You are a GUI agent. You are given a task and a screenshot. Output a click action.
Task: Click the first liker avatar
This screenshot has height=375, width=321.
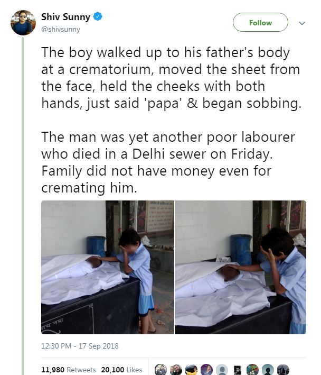click(x=161, y=370)
